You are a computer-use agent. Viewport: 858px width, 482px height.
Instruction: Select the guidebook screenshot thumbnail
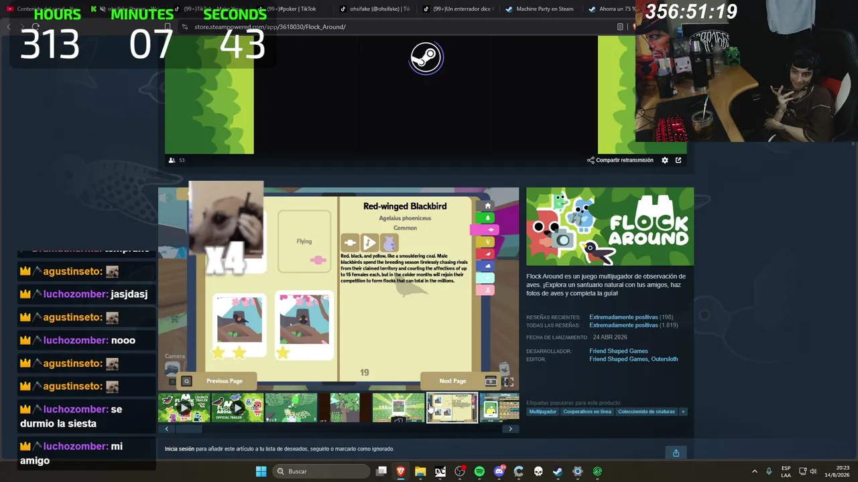(452, 408)
